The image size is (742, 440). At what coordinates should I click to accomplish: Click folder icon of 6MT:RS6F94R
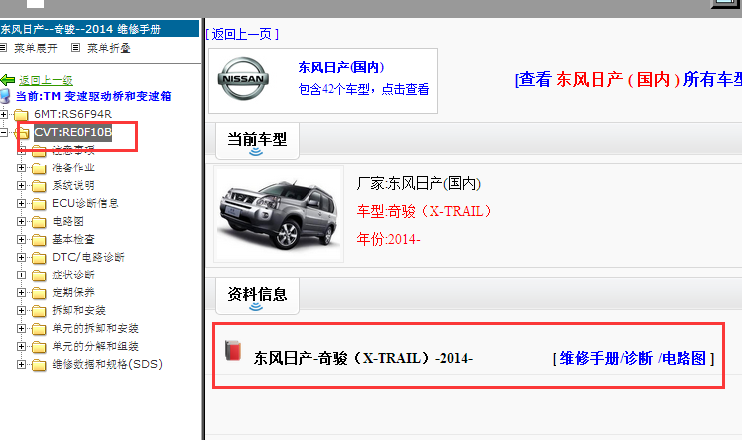click(x=21, y=114)
